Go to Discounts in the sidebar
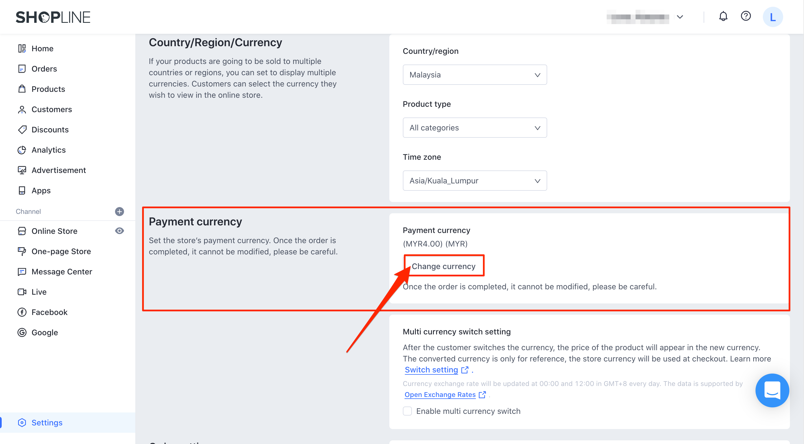Image resolution: width=804 pixels, height=444 pixels. (x=50, y=130)
